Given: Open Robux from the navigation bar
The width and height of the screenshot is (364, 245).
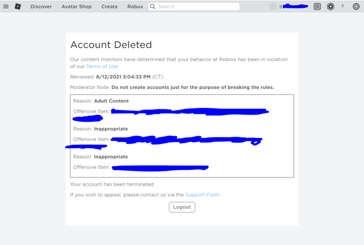Looking at the screenshot, I should point(135,7).
